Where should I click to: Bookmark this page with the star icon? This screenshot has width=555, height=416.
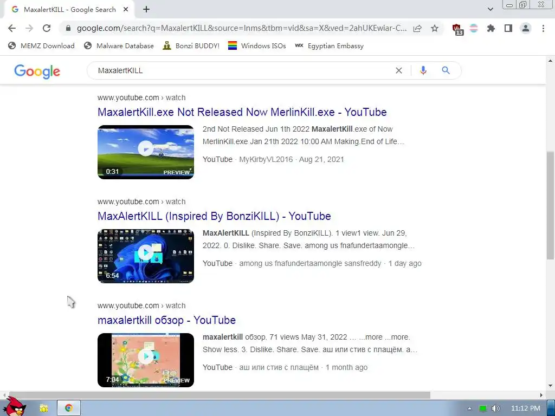tap(435, 28)
